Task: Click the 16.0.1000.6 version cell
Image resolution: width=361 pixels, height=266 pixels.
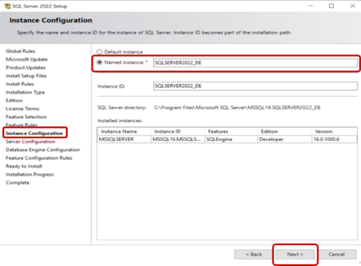Action: (334, 139)
